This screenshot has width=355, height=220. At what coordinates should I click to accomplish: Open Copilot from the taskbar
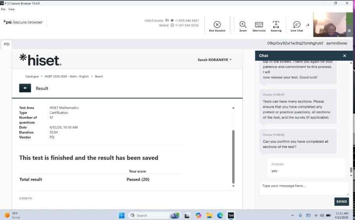coord(198,215)
